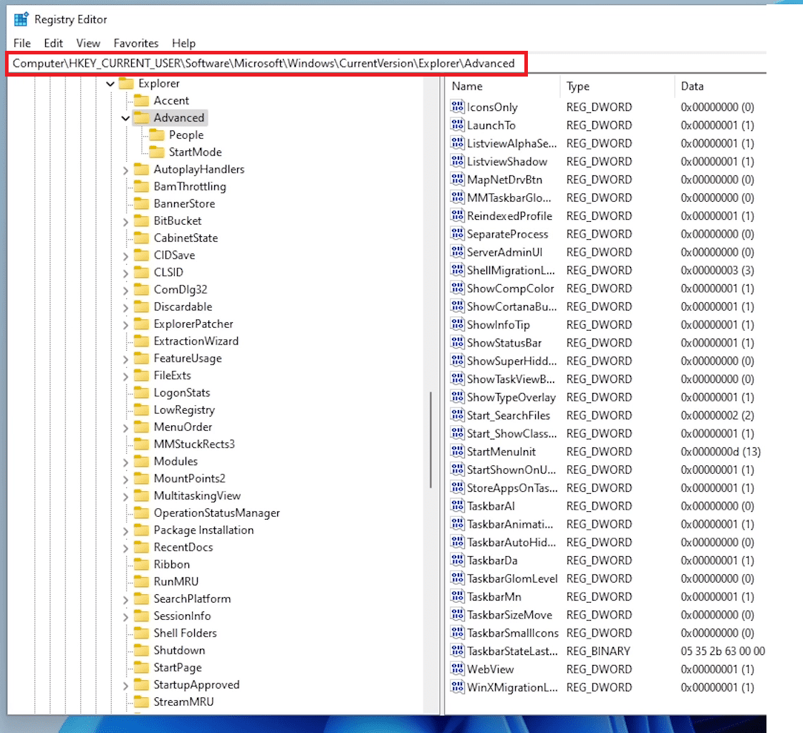Viewport: 803px width, 733px height.
Task: Select the People subkey in tree
Action: pyautogui.click(x=186, y=135)
